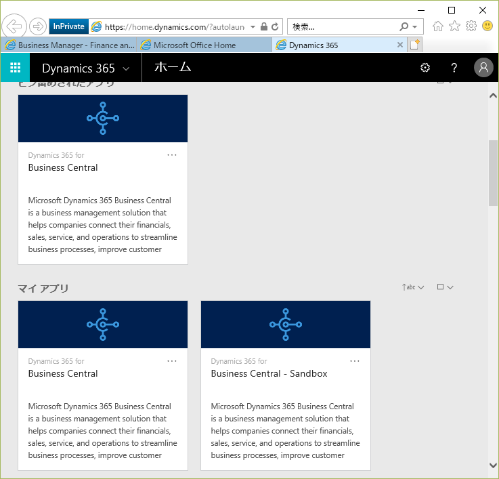The width and height of the screenshot is (499, 479).
Task: Switch to Business Manager - Finance tab
Action: pos(69,45)
